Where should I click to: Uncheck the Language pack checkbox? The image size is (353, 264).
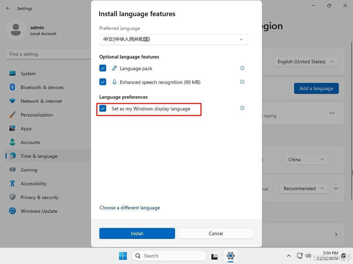pos(103,68)
